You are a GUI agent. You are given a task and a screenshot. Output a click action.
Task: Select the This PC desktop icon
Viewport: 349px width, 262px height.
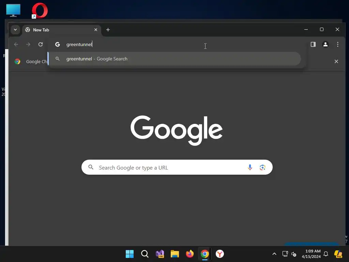point(13,11)
